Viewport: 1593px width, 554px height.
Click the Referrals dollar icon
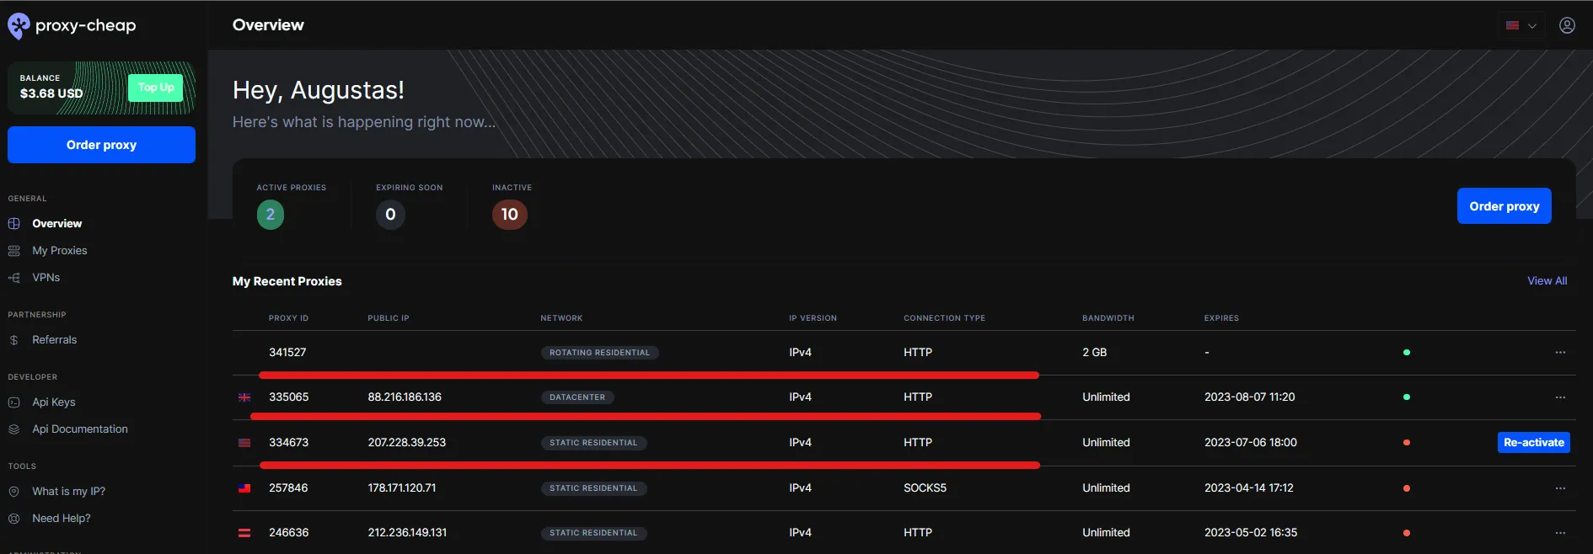(14, 340)
